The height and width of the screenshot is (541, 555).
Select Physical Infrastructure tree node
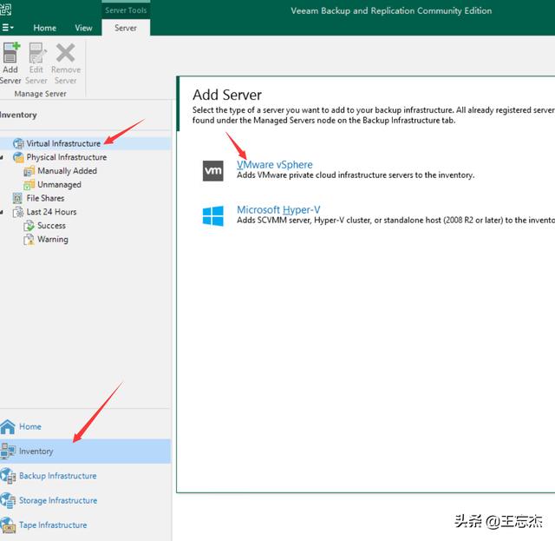(x=67, y=157)
